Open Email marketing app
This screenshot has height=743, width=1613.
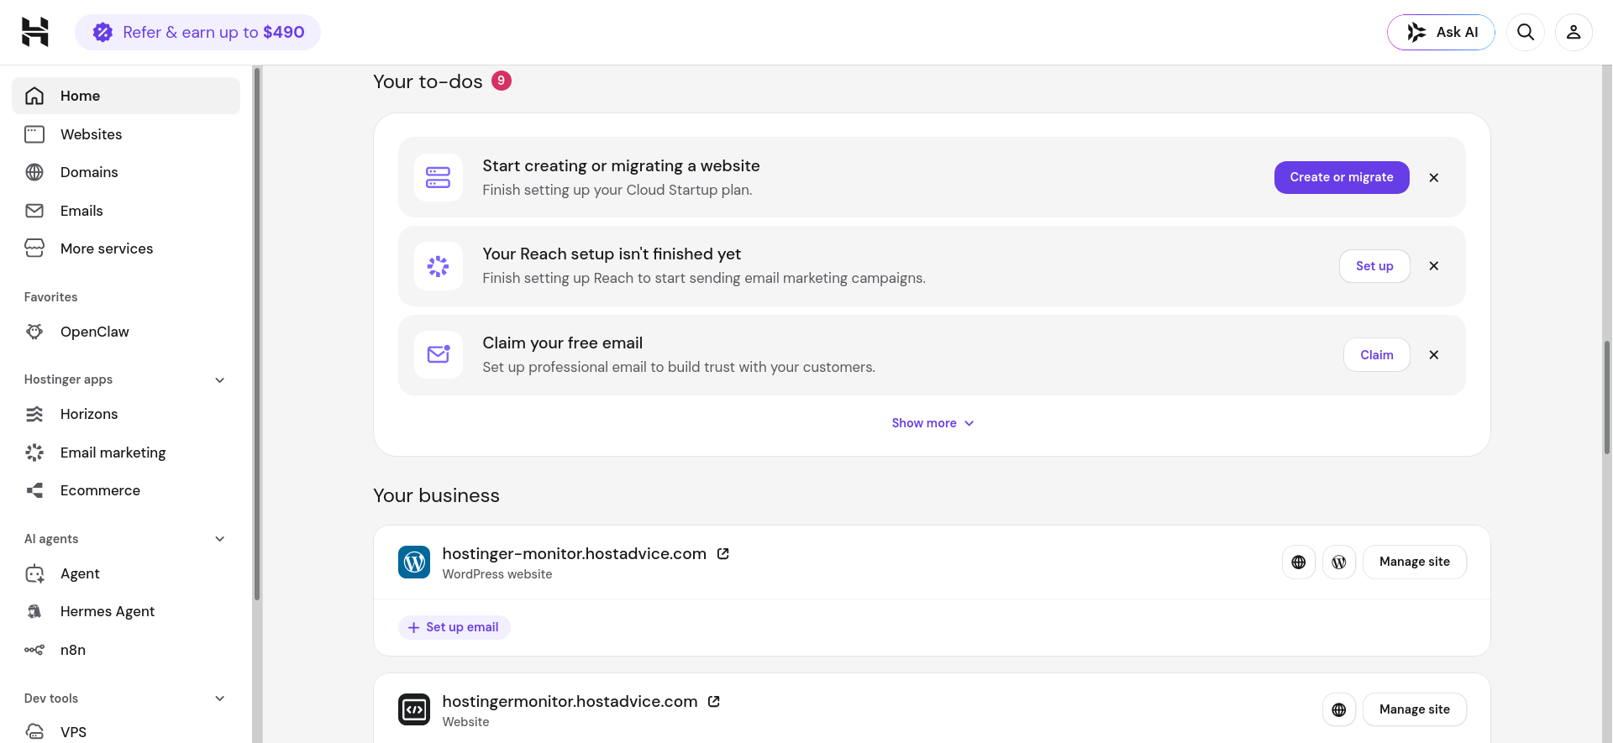(x=126, y=453)
